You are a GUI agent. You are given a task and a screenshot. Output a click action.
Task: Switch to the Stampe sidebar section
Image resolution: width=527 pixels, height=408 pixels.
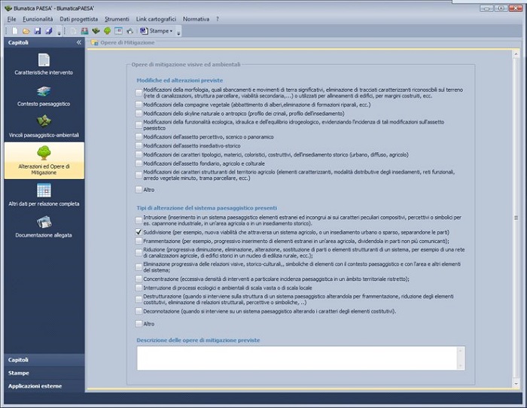click(x=19, y=373)
